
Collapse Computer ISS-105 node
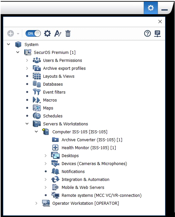coord(36,131)
